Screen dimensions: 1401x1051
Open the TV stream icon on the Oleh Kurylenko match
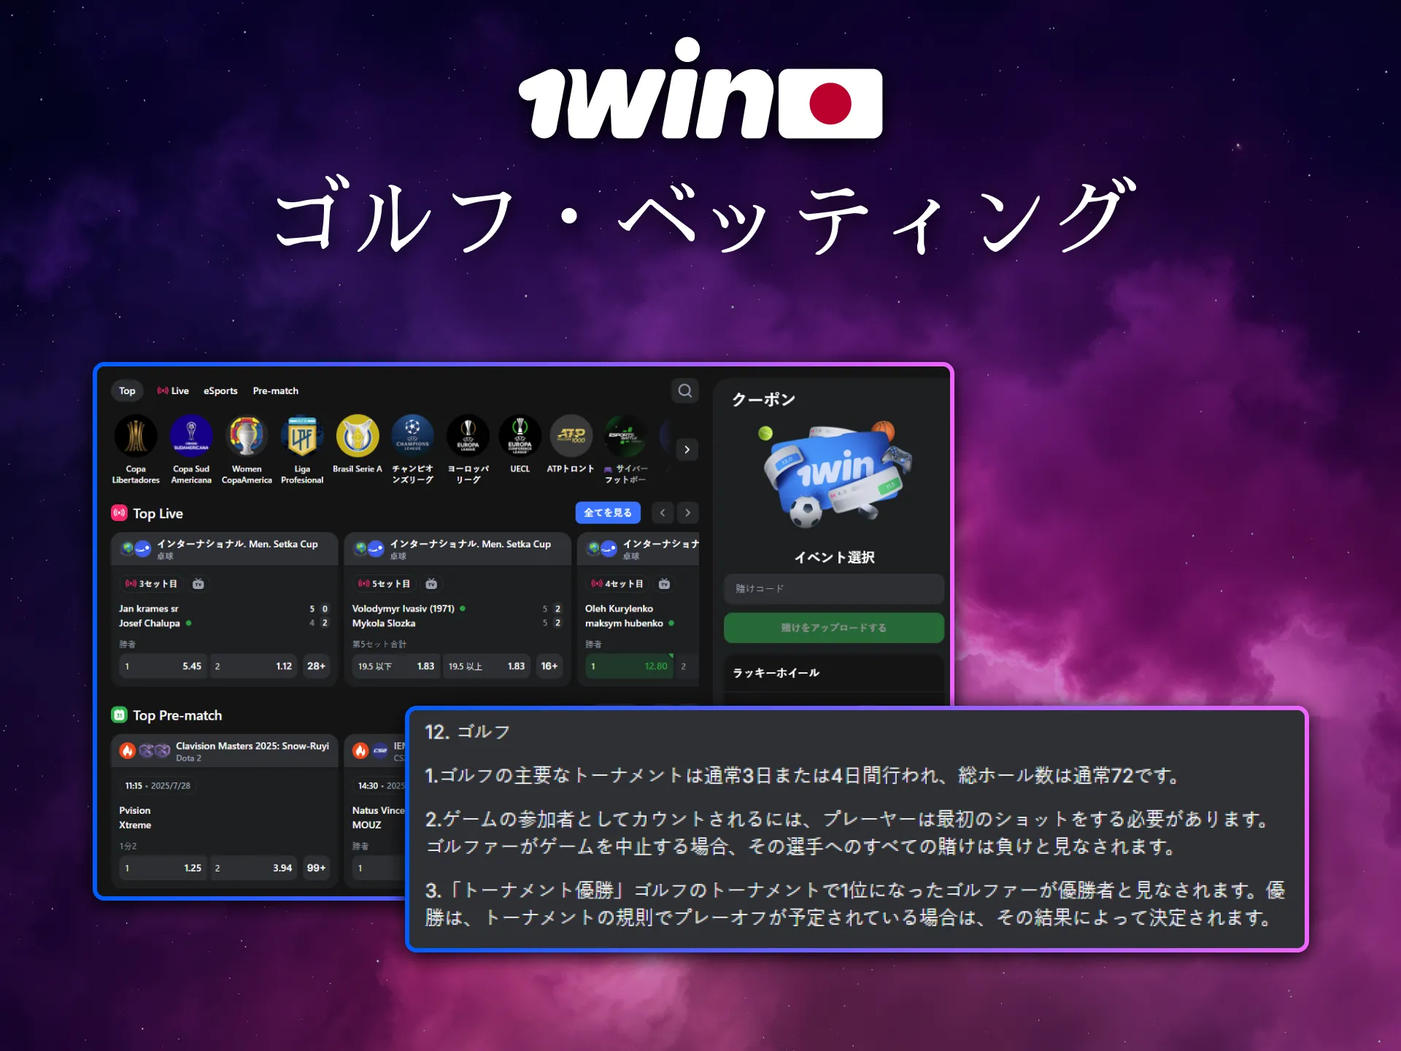664,584
